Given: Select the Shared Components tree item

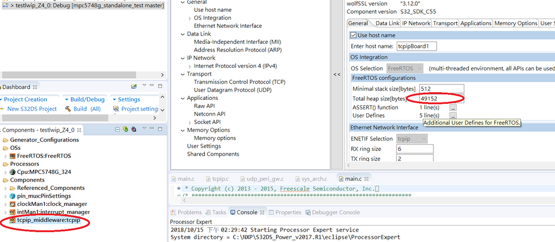Looking at the screenshot, I should 213,154.
